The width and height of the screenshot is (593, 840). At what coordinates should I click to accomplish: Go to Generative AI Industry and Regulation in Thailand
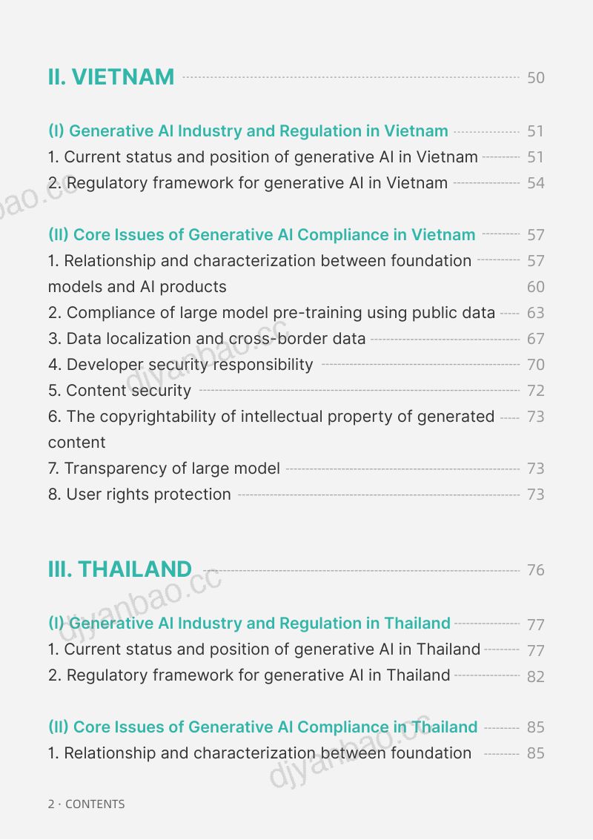pyautogui.click(x=249, y=623)
